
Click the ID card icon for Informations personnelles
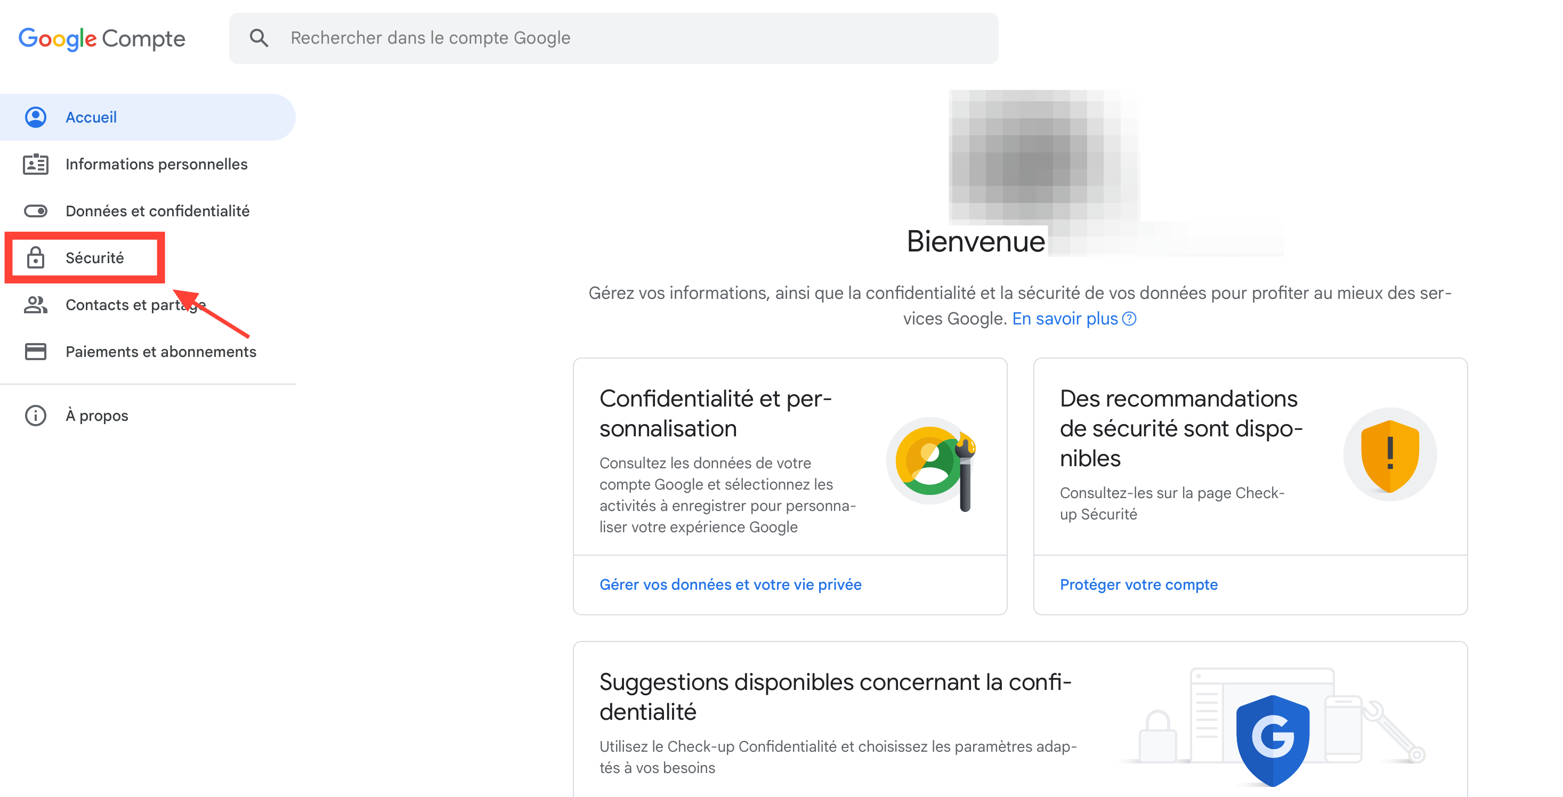tap(36, 165)
